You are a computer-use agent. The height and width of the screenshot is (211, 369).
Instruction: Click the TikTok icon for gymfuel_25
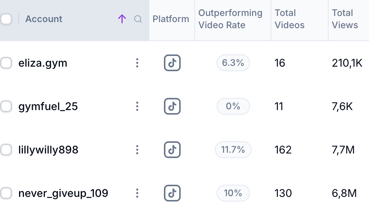[172, 106]
